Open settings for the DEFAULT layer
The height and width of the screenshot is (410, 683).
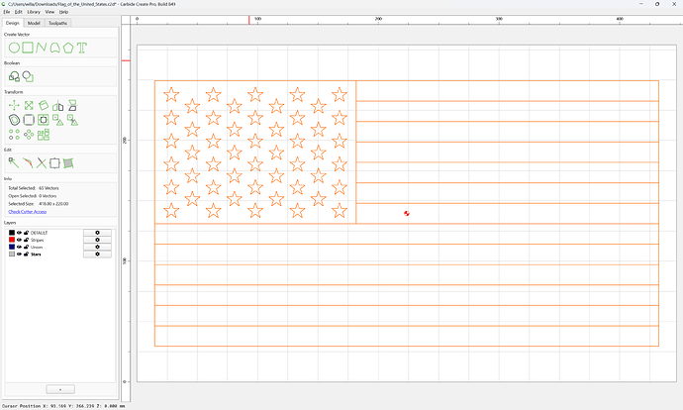[97, 233]
